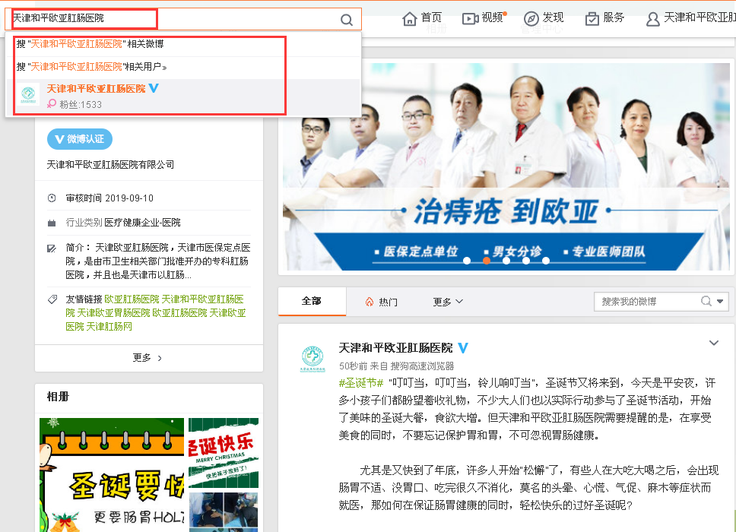Click the edit icon beside 简介
The height and width of the screenshot is (532, 736).
52,248
